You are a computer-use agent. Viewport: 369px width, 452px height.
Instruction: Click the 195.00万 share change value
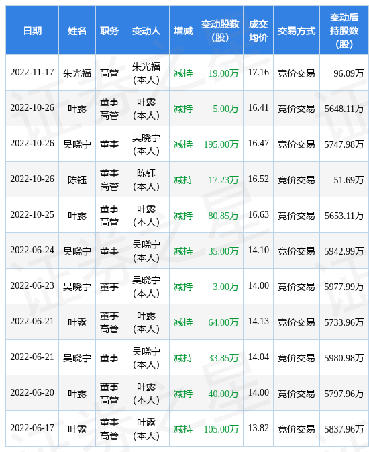221,144
